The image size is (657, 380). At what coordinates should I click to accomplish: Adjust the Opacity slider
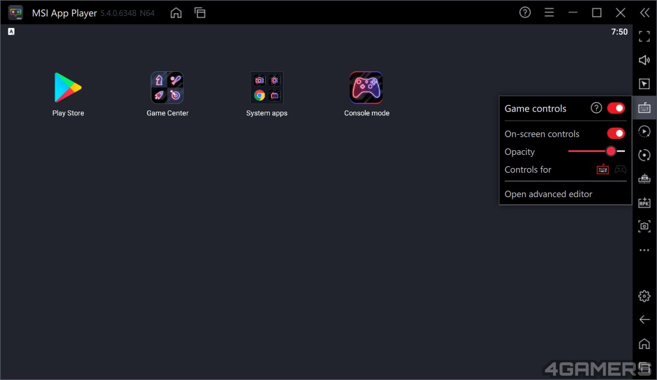pyautogui.click(x=597, y=151)
